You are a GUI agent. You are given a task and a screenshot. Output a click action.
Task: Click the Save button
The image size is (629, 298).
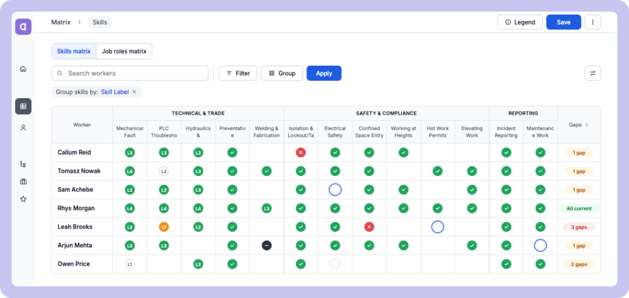point(564,23)
